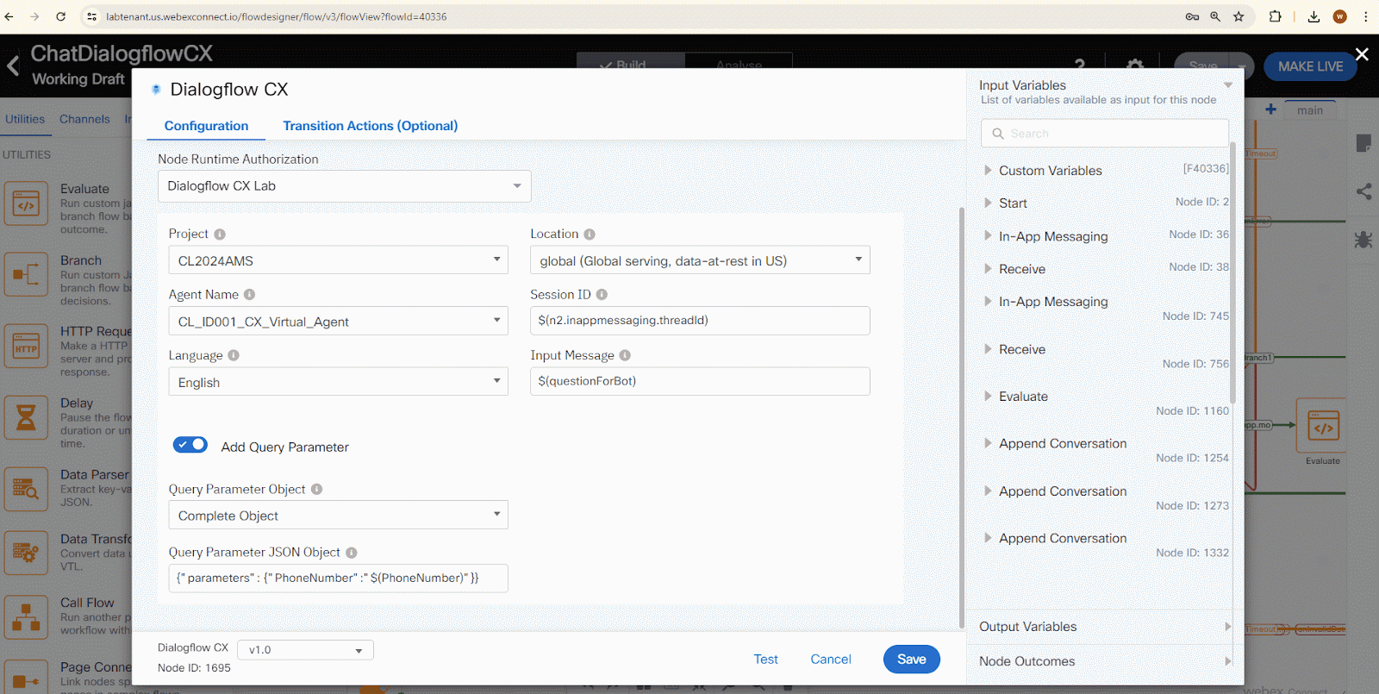Switch to Transition Actions (Optional) tab
Screen dimensions: 1379x694
coord(371,126)
